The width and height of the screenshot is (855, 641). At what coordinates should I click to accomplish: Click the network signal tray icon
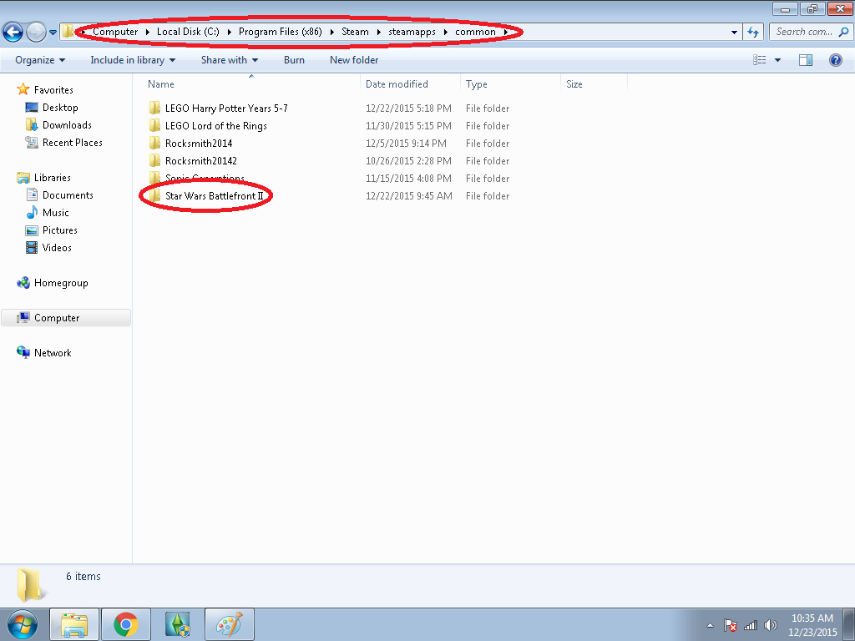point(751,625)
